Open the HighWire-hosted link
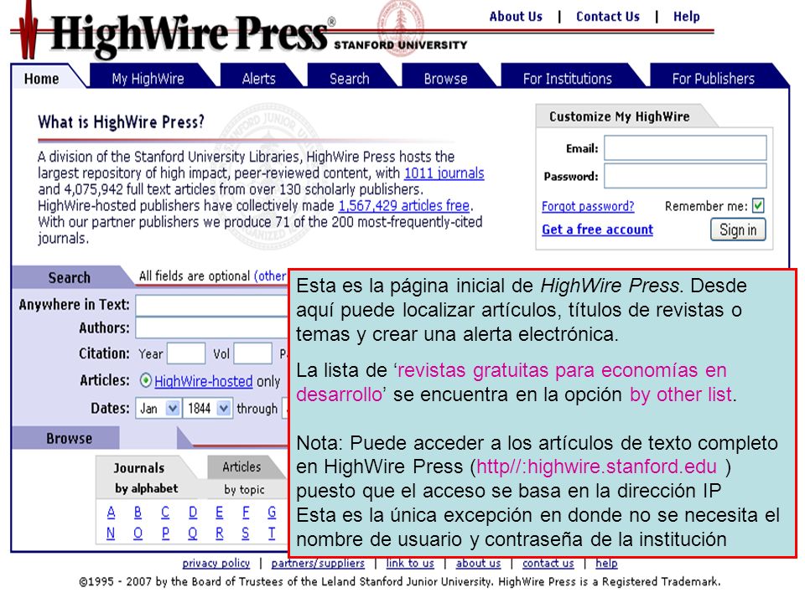This screenshot has height=603, width=805. [x=203, y=381]
